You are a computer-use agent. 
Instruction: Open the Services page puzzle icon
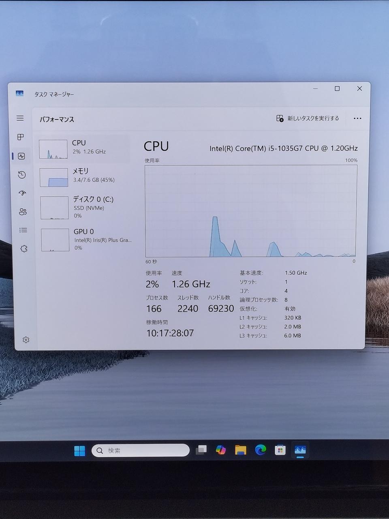tap(24, 249)
